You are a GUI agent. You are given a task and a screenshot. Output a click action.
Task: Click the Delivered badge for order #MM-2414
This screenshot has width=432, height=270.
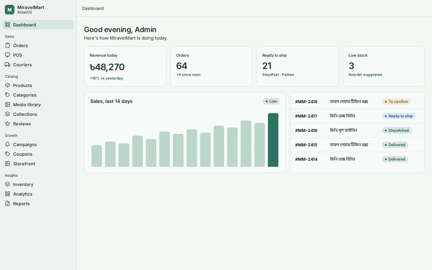[x=395, y=159]
